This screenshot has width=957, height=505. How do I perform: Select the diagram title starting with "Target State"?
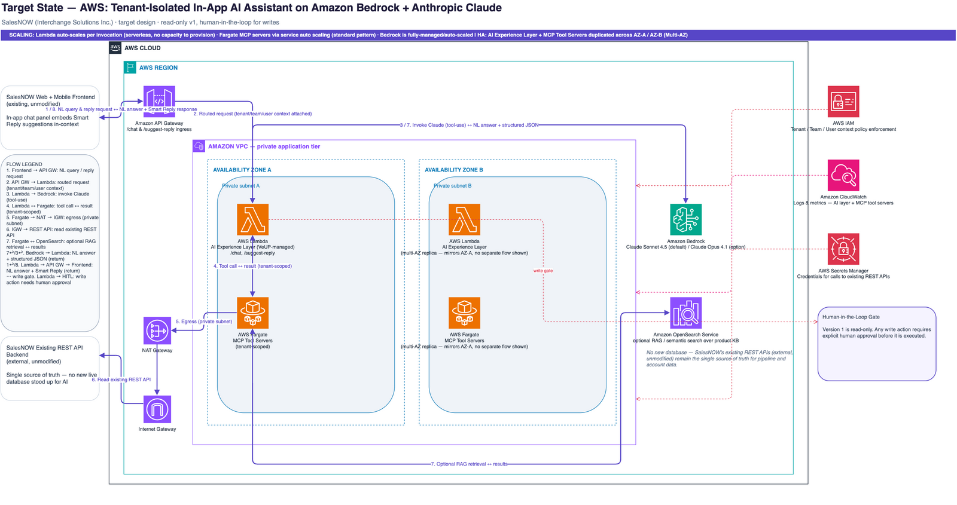[252, 8]
